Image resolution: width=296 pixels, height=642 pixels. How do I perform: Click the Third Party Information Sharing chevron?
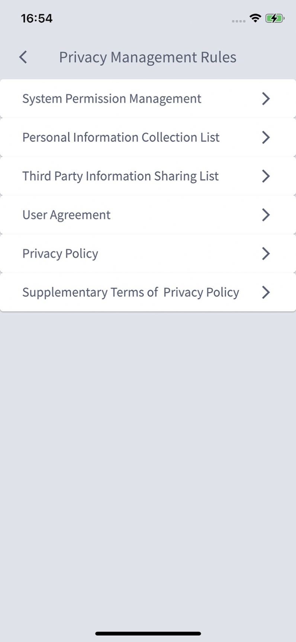point(266,176)
